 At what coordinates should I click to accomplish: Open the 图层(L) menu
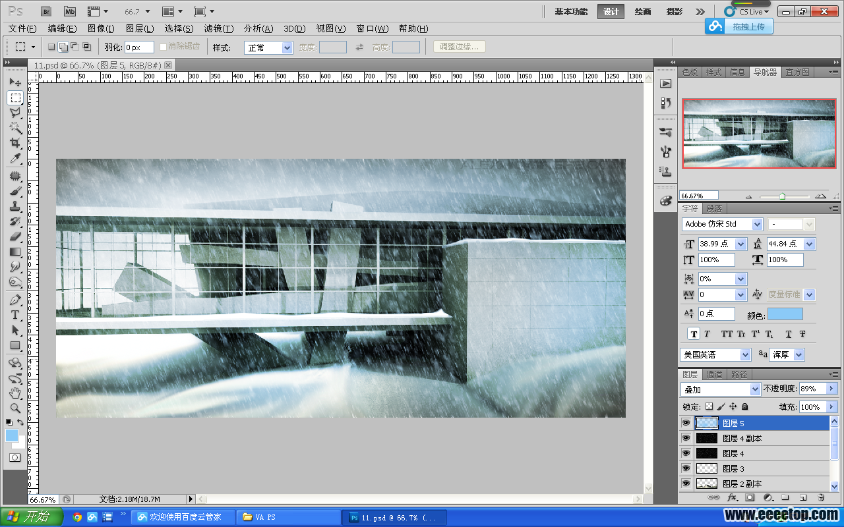click(139, 28)
